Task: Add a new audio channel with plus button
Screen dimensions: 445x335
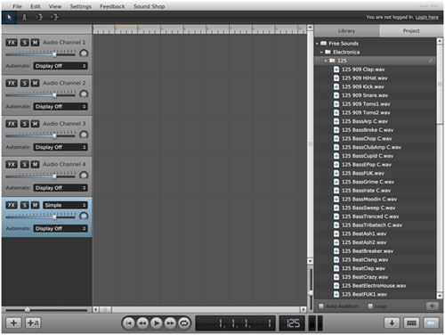Action: click(13, 323)
